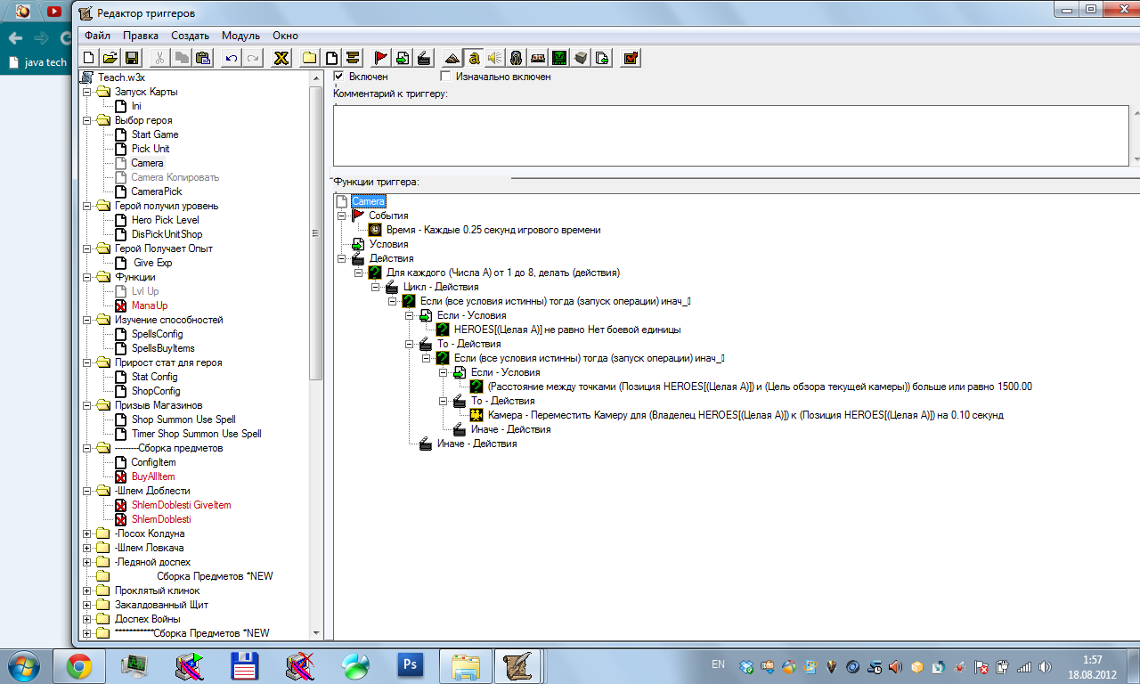Select the Pick Unit trigger
This screenshot has width=1140, height=684.
tap(151, 149)
